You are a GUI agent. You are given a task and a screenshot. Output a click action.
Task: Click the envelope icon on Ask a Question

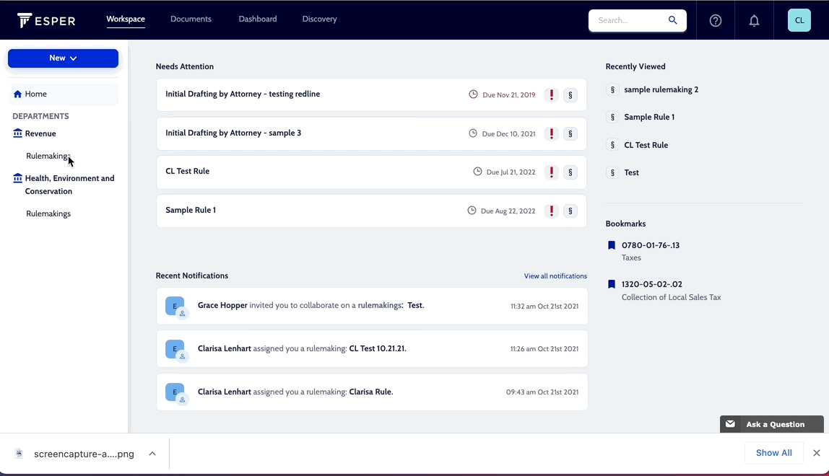[x=729, y=424]
